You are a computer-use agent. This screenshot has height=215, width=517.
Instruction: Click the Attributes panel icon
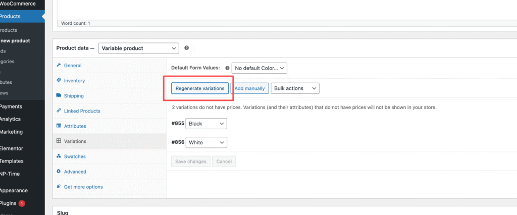click(x=59, y=126)
